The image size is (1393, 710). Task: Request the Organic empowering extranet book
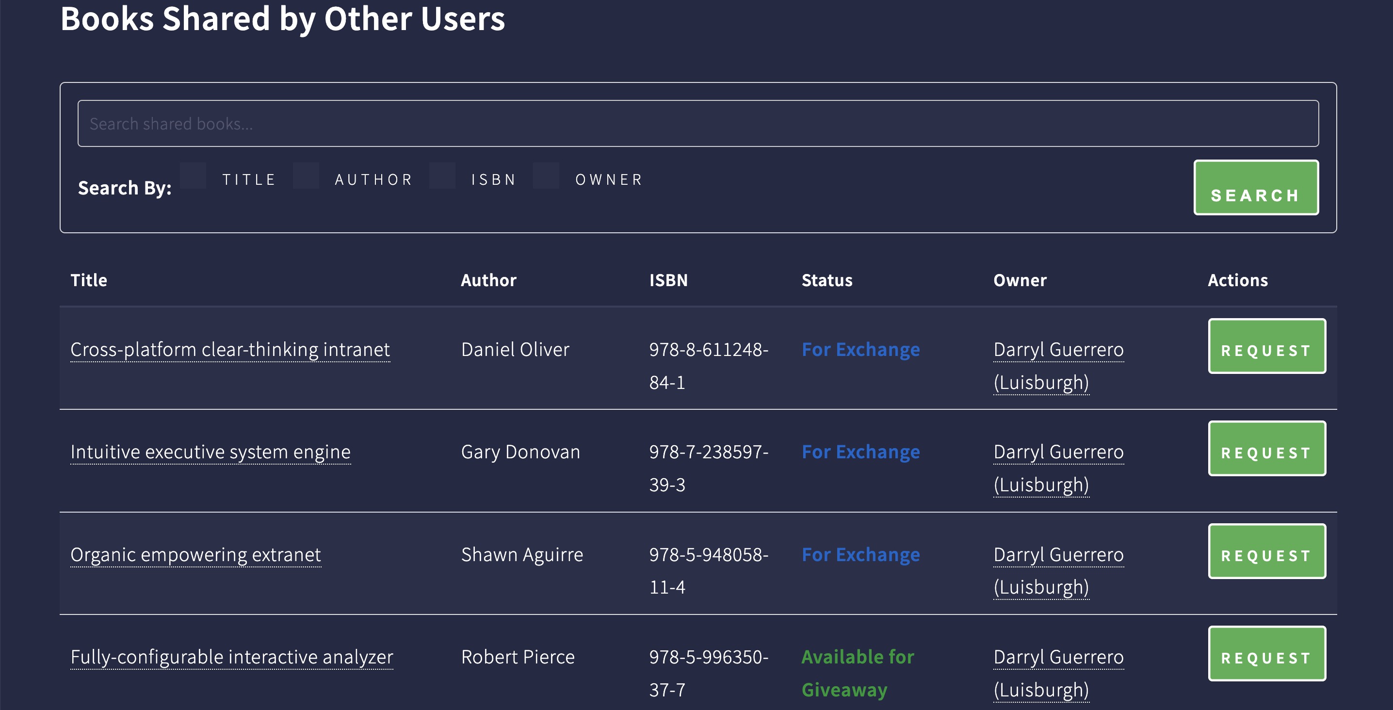pyautogui.click(x=1266, y=551)
